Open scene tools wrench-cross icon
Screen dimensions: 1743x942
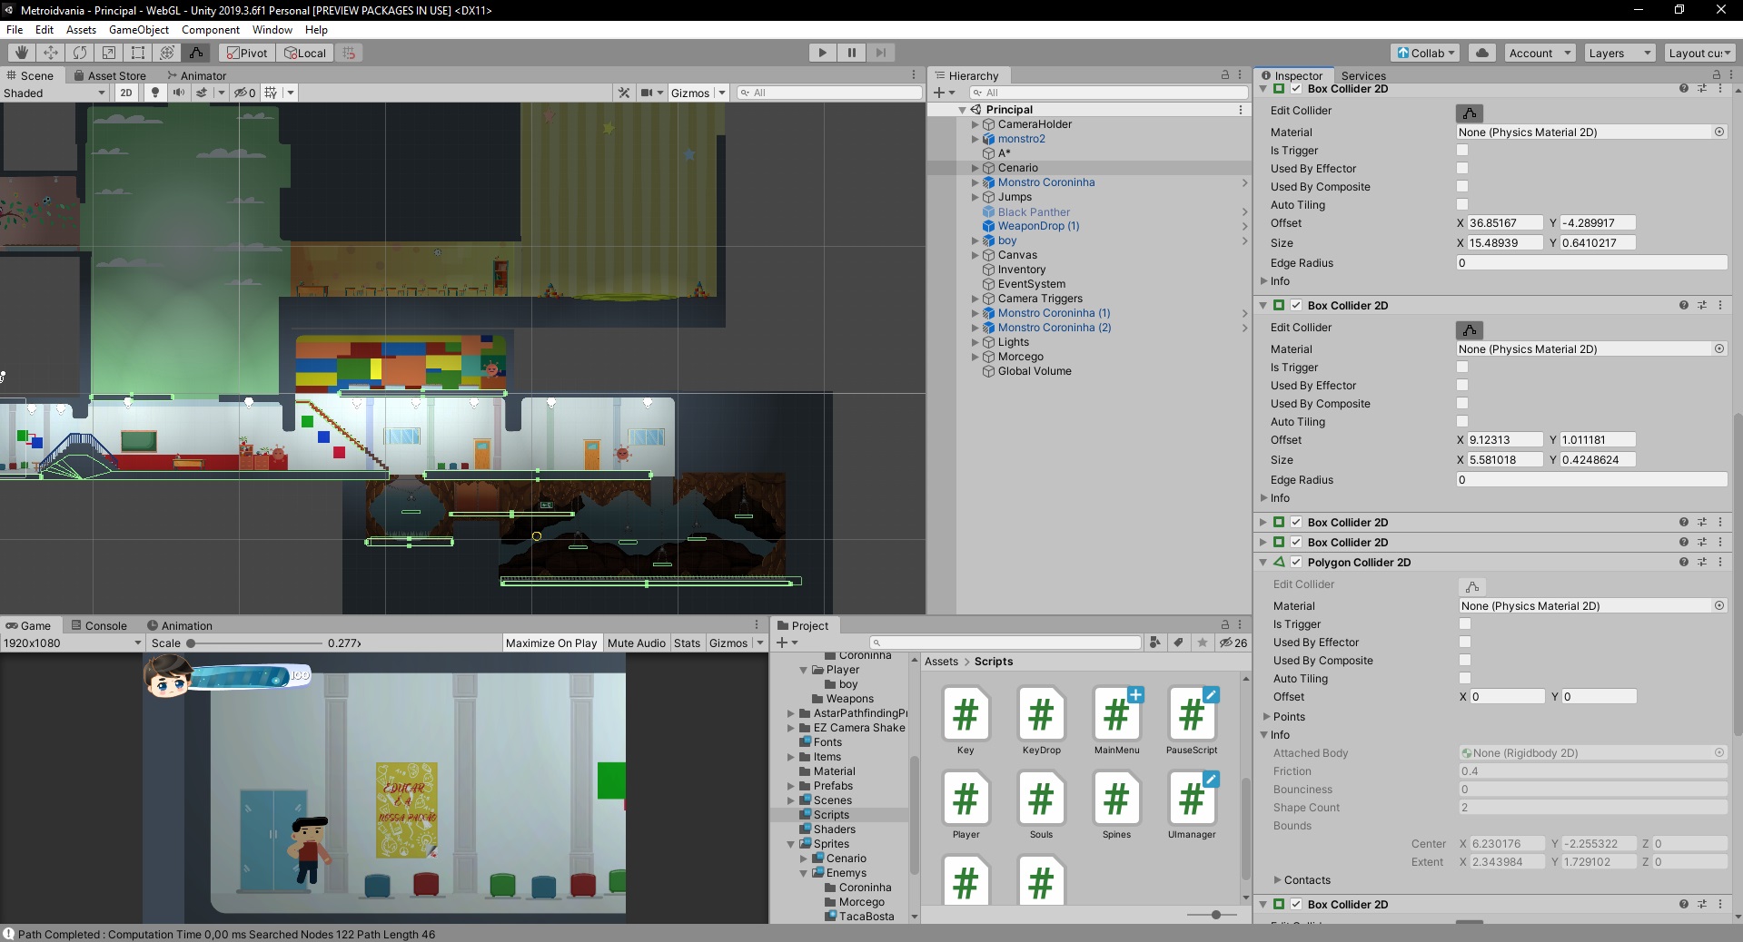[624, 93]
